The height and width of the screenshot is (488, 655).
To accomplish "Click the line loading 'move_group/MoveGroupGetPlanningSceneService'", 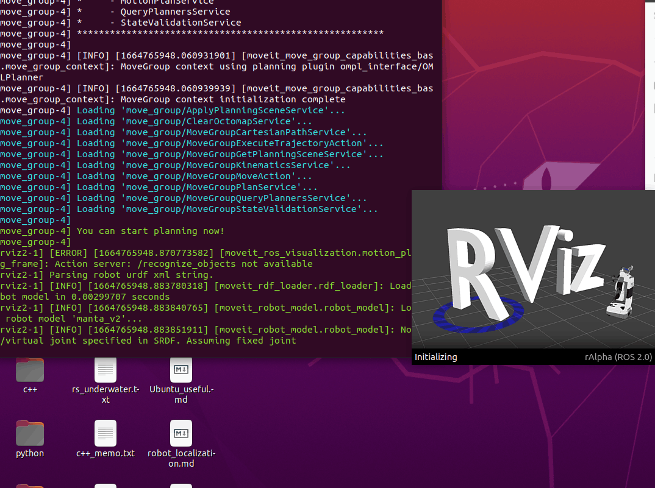I will (x=191, y=155).
